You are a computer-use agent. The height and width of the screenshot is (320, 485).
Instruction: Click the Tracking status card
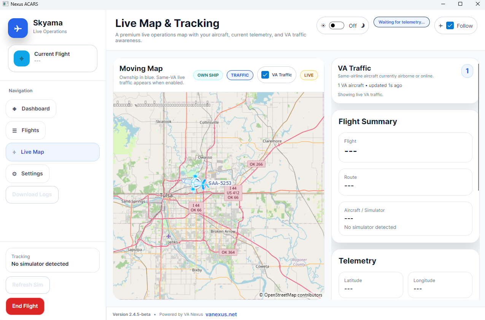click(x=52, y=260)
